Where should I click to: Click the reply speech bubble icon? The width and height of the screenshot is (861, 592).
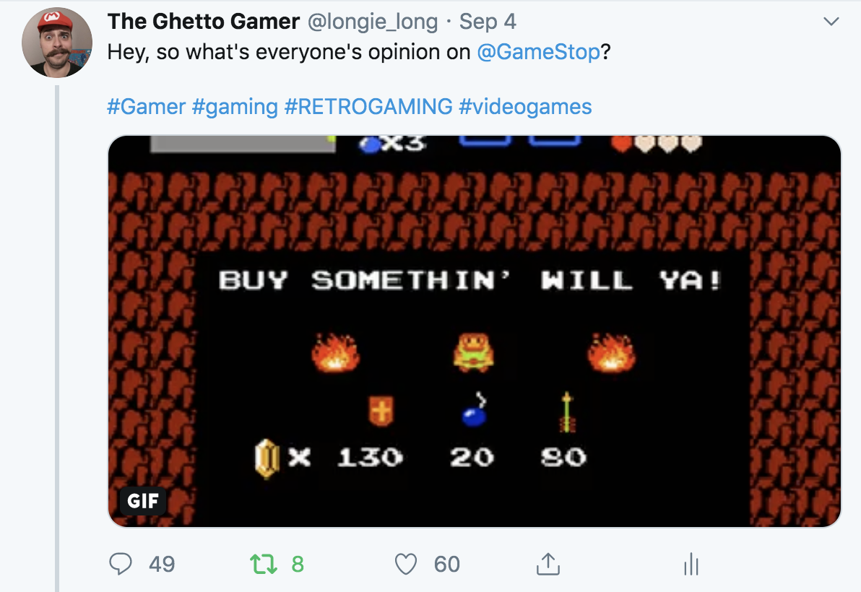120,563
